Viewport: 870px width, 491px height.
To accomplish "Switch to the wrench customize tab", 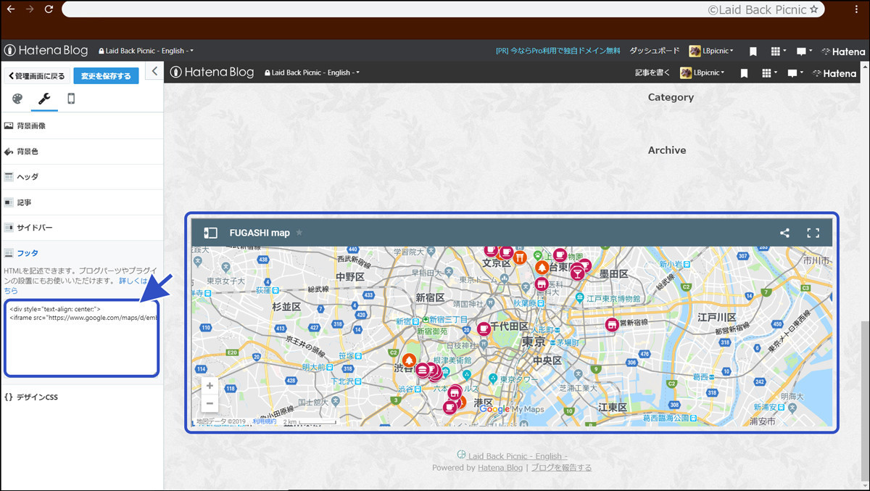I will [x=44, y=99].
